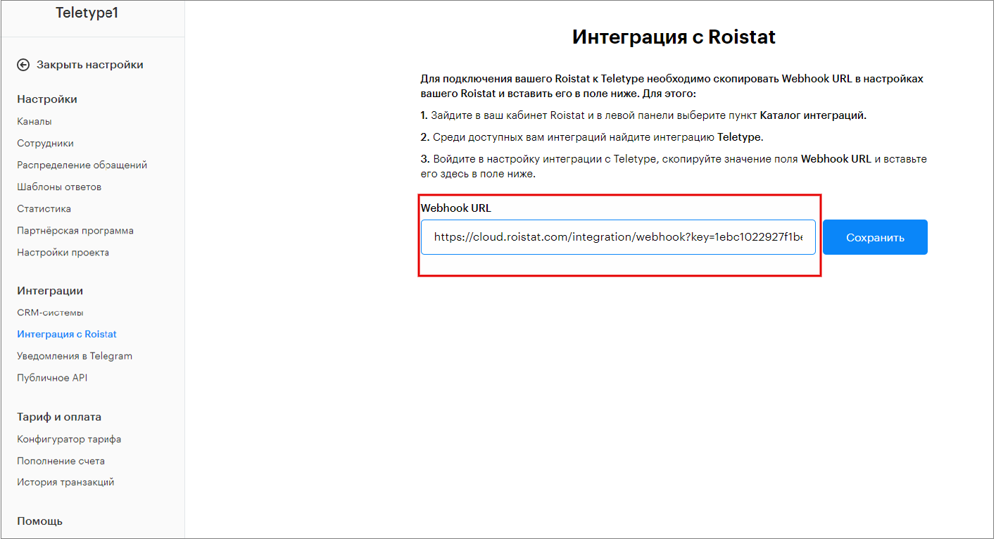Click the Помощь section heading
This screenshot has width=996, height=539.
[x=39, y=521]
